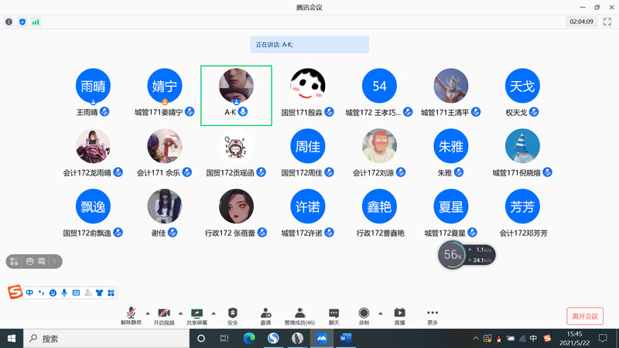Viewport: 619px width, 348px height.
Task: Click the 邀请 invite icon
Action: (265, 315)
